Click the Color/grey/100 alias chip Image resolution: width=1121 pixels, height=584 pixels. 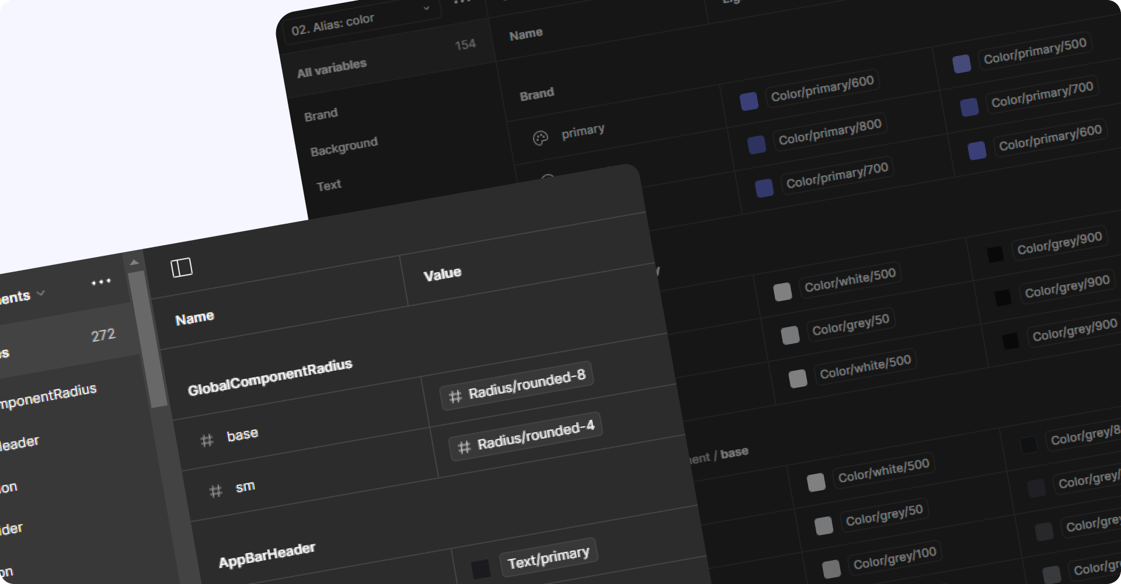click(x=894, y=558)
